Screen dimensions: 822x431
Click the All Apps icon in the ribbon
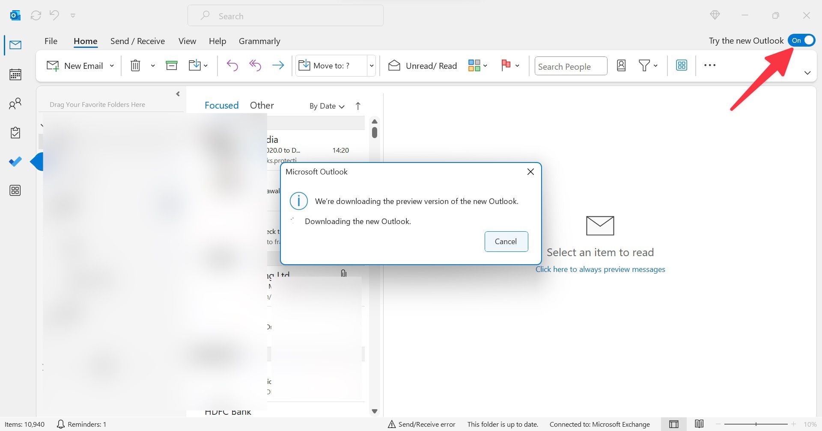[x=682, y=65]
